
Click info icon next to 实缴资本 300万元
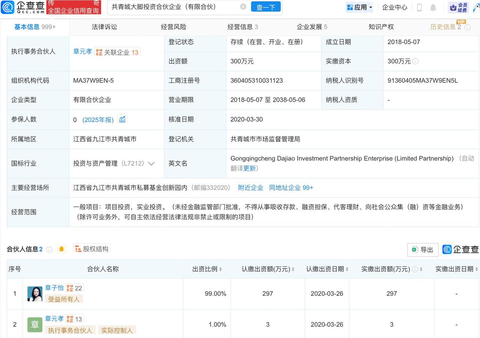point(415,61)
